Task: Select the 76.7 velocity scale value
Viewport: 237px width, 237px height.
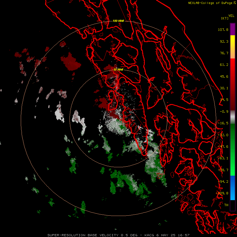Action: click(224, 53)
